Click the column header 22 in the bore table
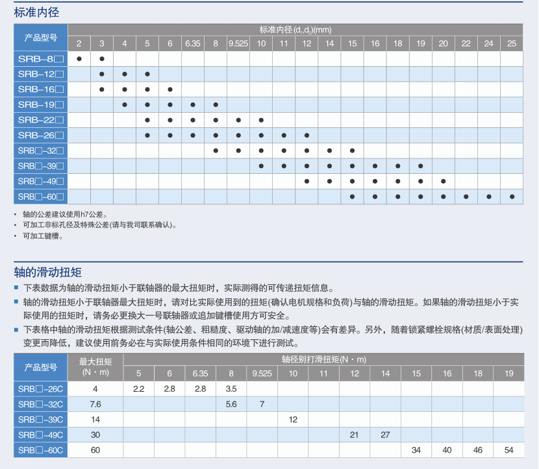This screenshot has width=539, height=469. pos(466,43)
